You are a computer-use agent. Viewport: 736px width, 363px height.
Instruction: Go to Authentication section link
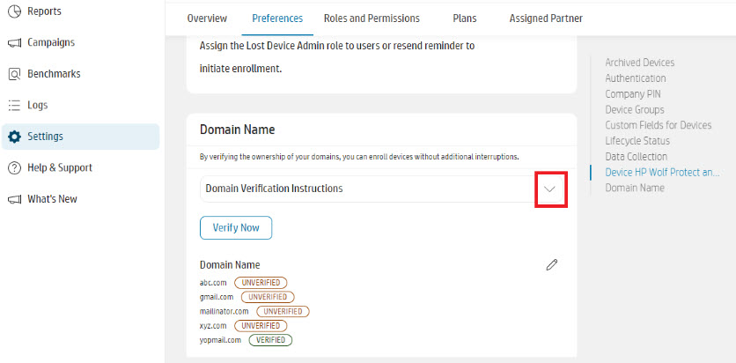[635, 78]
